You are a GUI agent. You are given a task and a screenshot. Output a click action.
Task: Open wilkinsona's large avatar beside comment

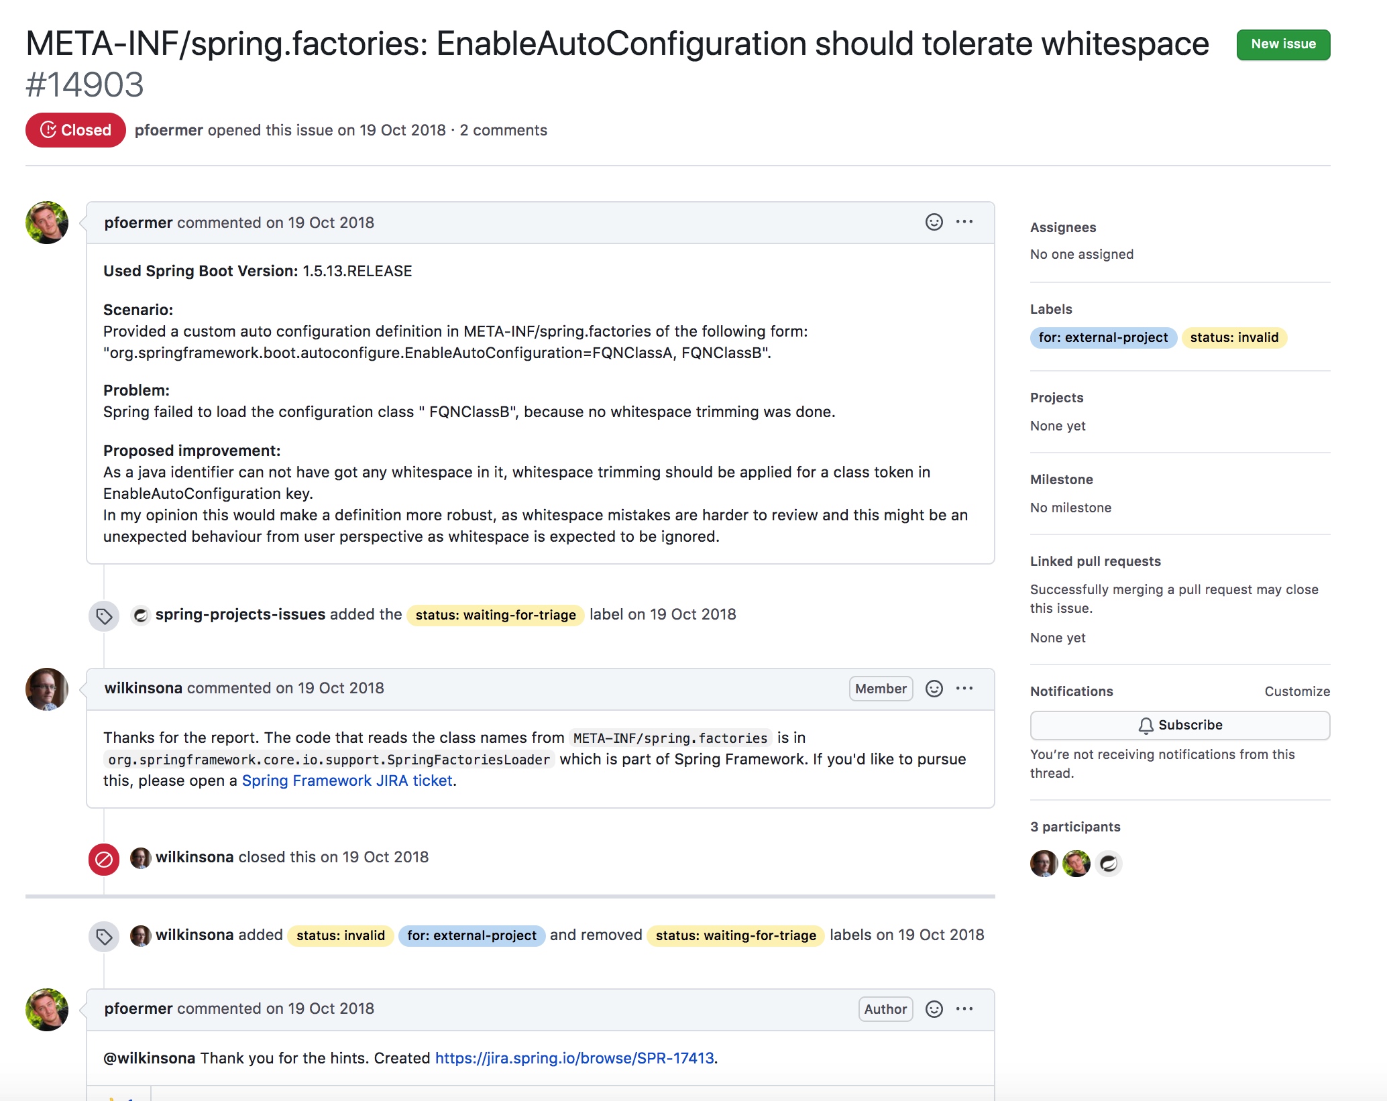47,689
